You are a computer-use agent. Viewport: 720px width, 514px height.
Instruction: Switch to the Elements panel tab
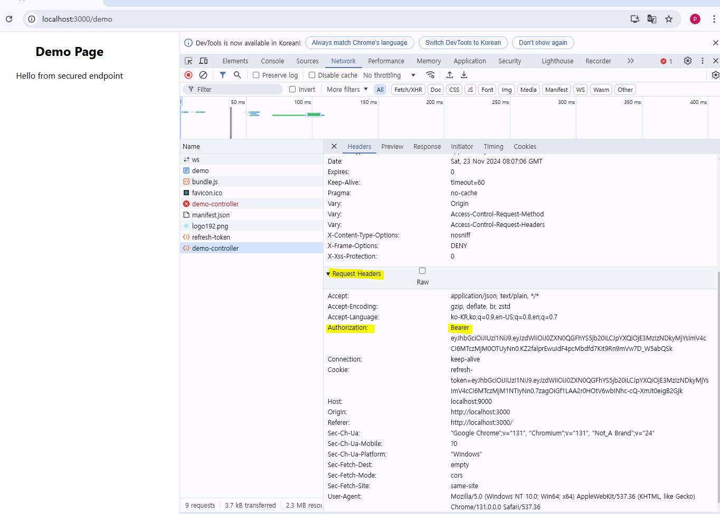tap(235, 61)
